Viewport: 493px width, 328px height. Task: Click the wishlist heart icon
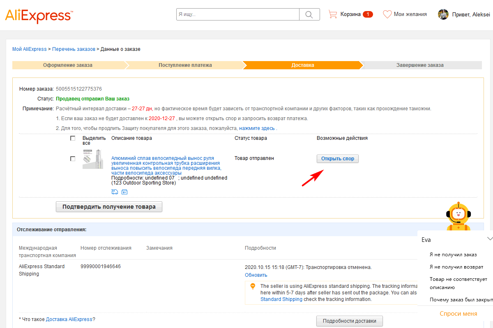coord(387,14)
